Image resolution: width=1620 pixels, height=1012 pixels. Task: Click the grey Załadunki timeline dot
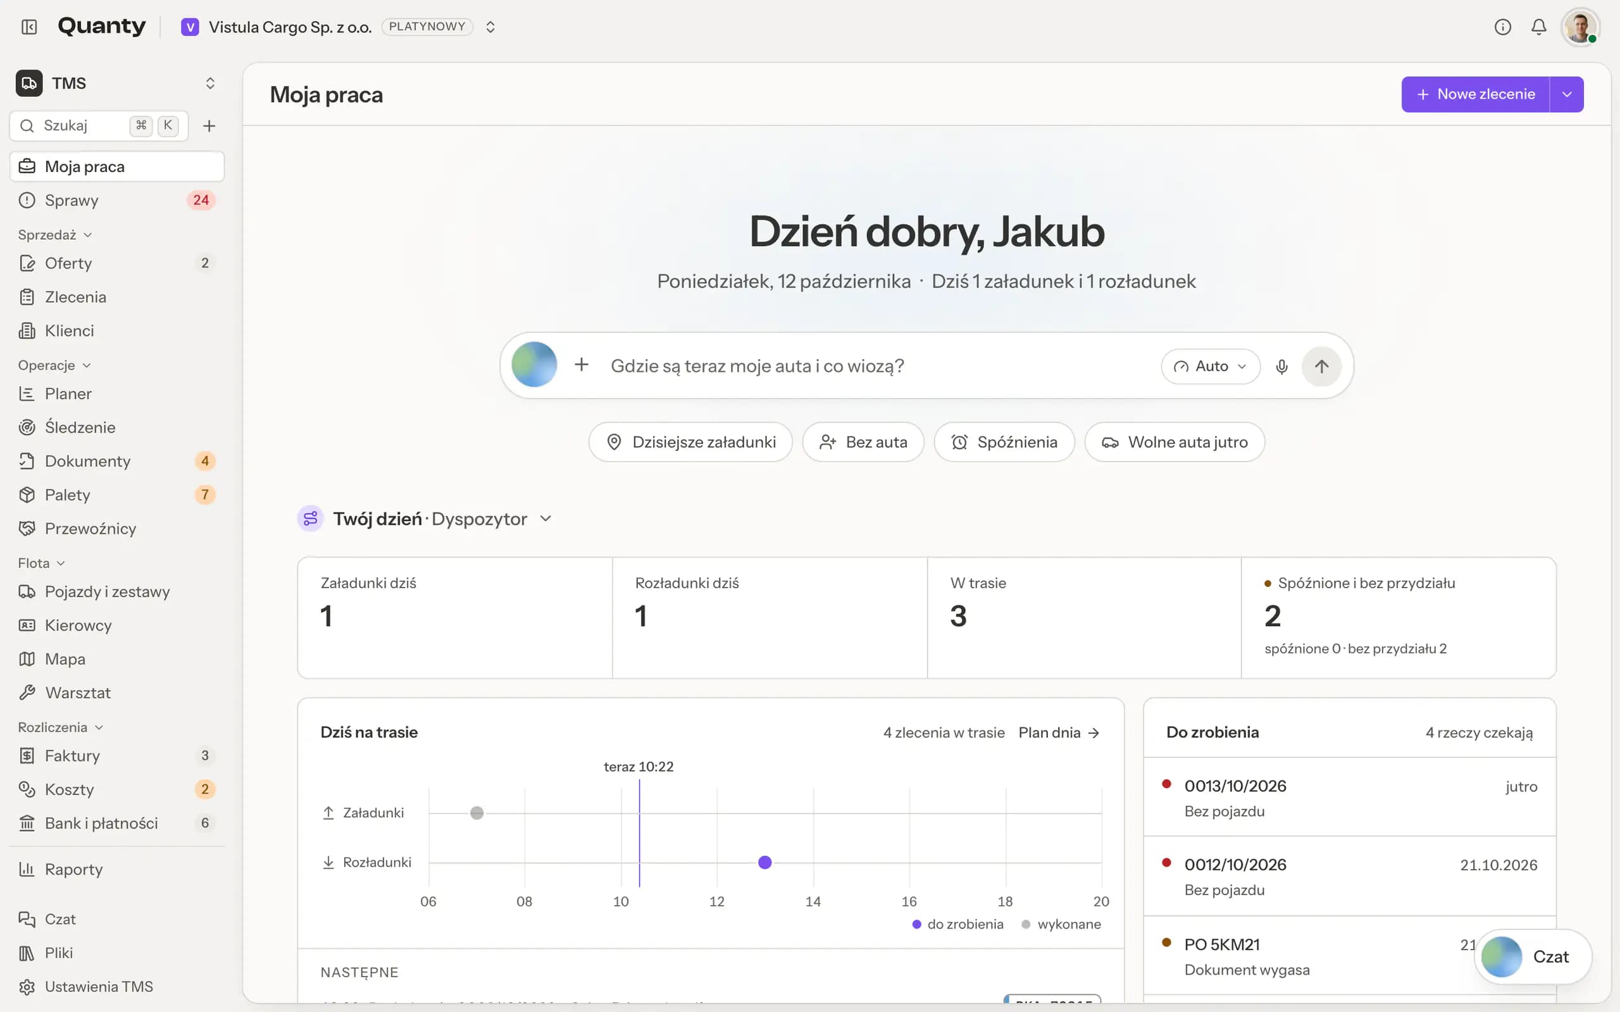click(477, 813)
